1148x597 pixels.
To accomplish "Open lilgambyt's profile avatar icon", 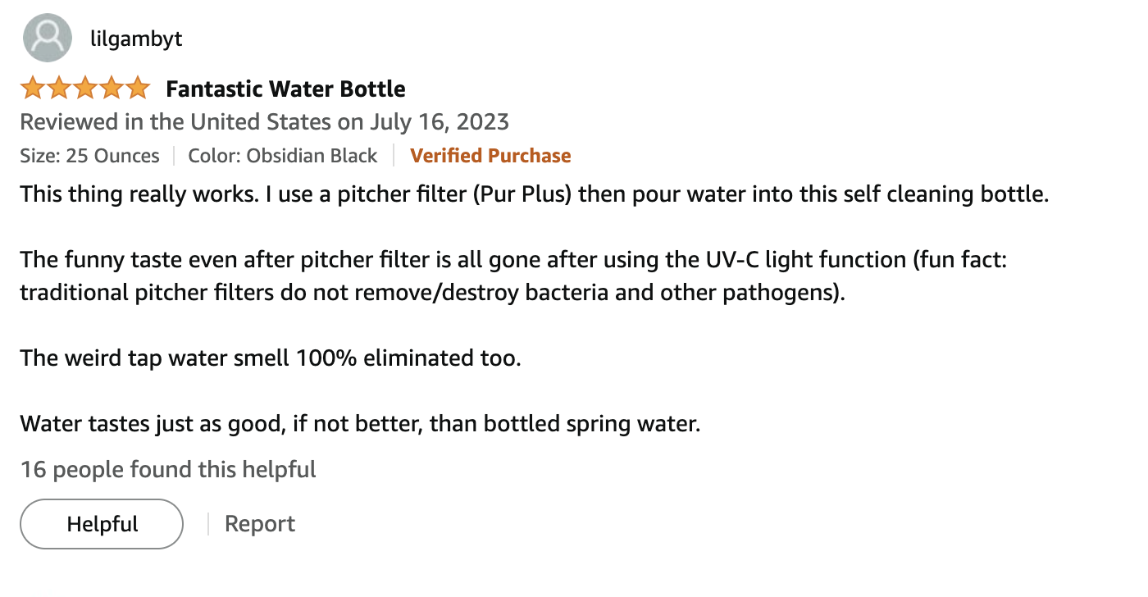I will click(x=48, y=38).
